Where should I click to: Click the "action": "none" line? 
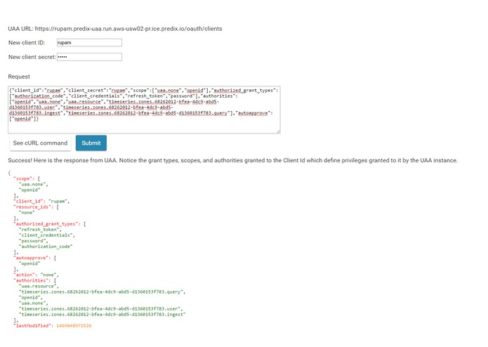pyautogui.click(x=36, y=275)
